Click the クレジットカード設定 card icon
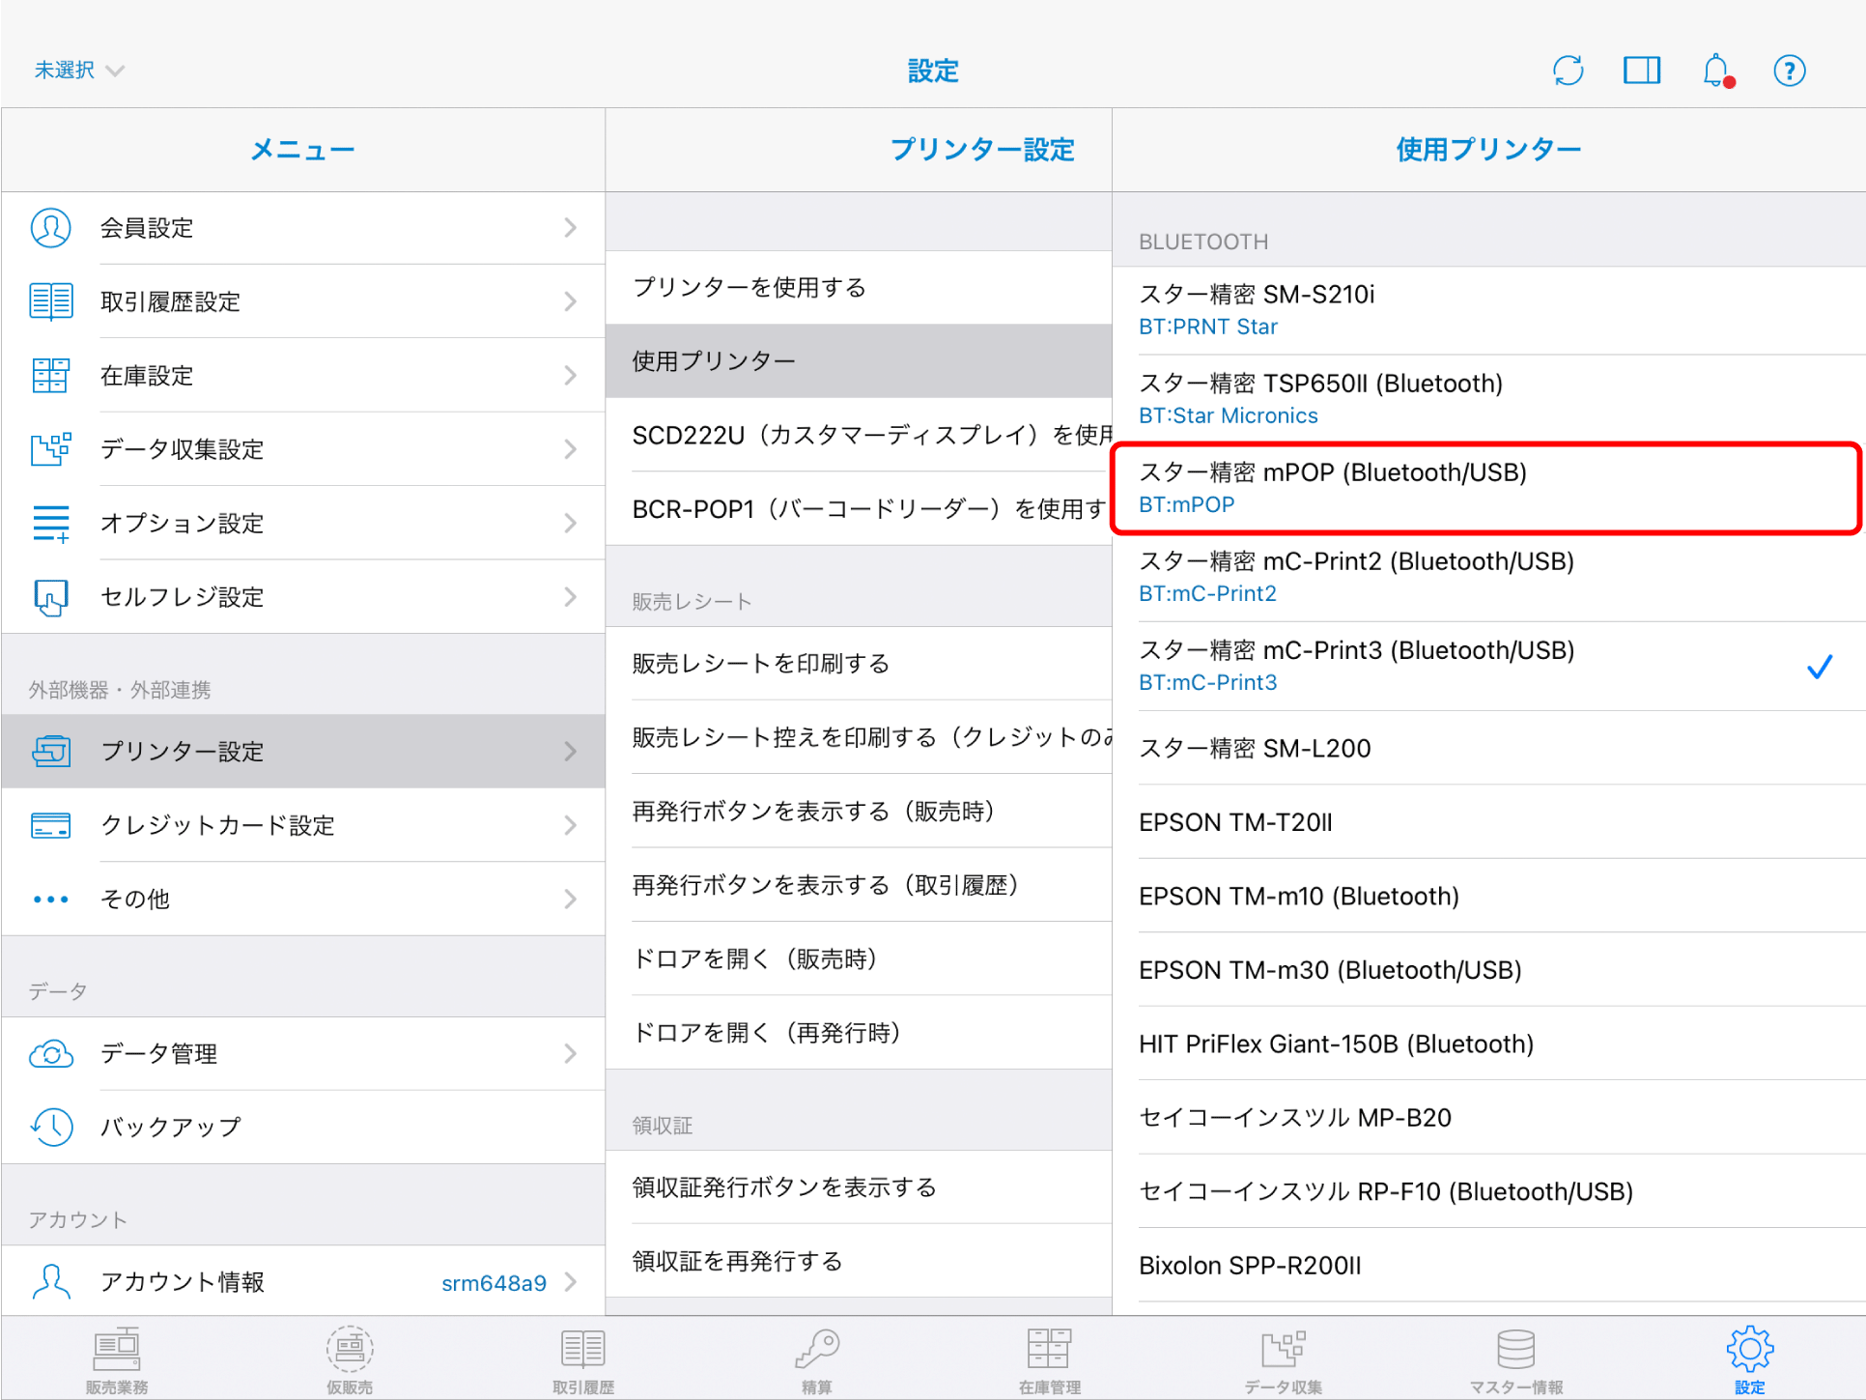Viewport: 1866px width, 1400px height. point(51,825)
